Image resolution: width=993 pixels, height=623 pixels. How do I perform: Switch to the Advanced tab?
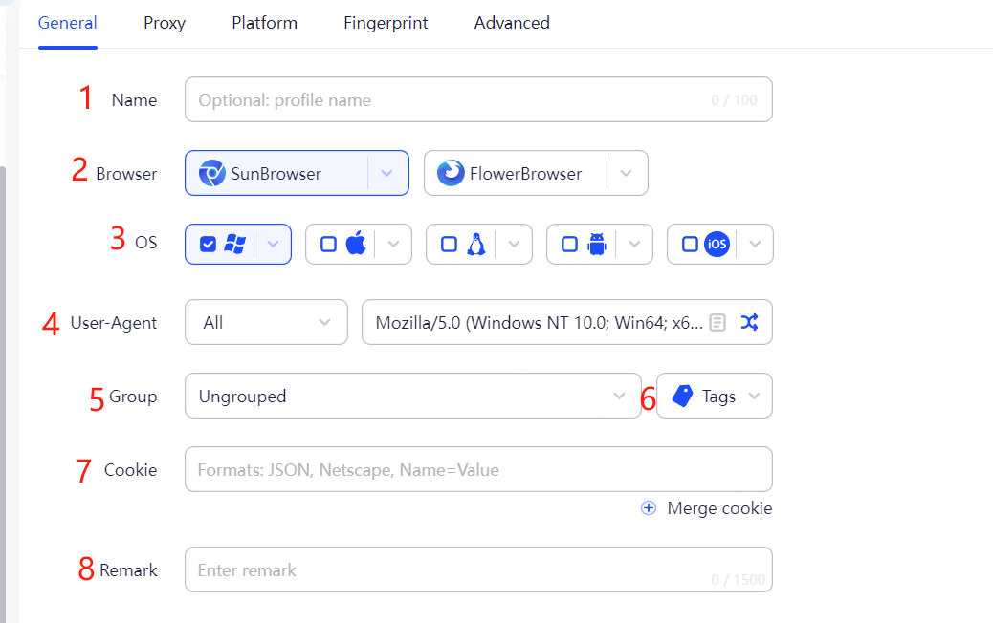[x=512, y=23]
